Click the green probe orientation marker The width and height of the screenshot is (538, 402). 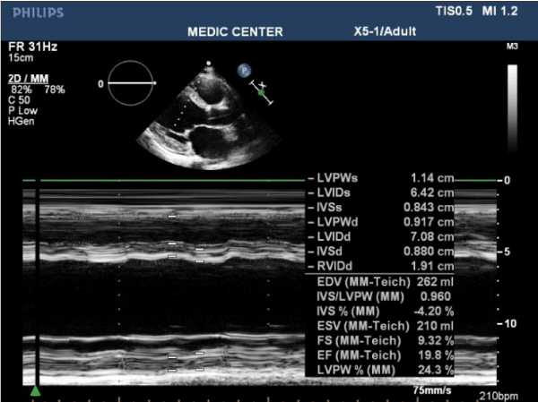(x=261, y=90)
